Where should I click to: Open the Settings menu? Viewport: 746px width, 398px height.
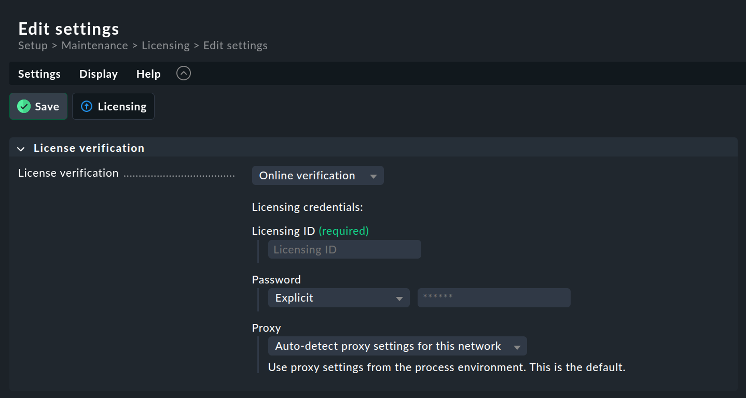pos(39,74)
